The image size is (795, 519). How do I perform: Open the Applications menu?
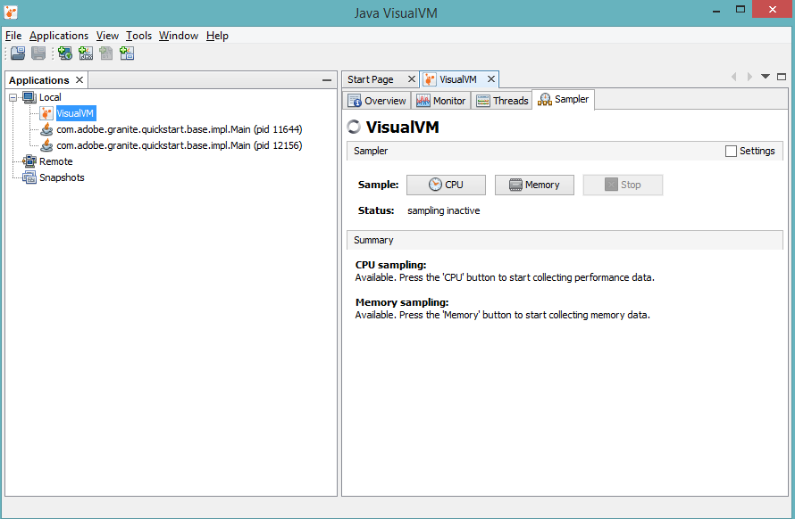pos(59,36)
